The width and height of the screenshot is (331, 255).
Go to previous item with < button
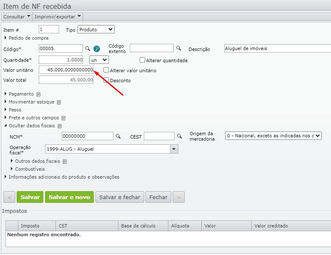click(9, 197)
